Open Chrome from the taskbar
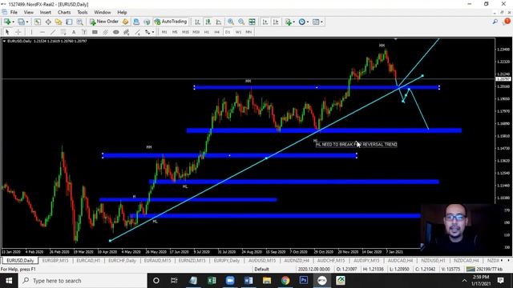513x288 pixels. pos(285,281)
